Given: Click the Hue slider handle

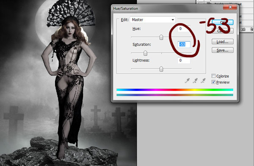Looking at the screenshot, I should click(x=161, y=37).
